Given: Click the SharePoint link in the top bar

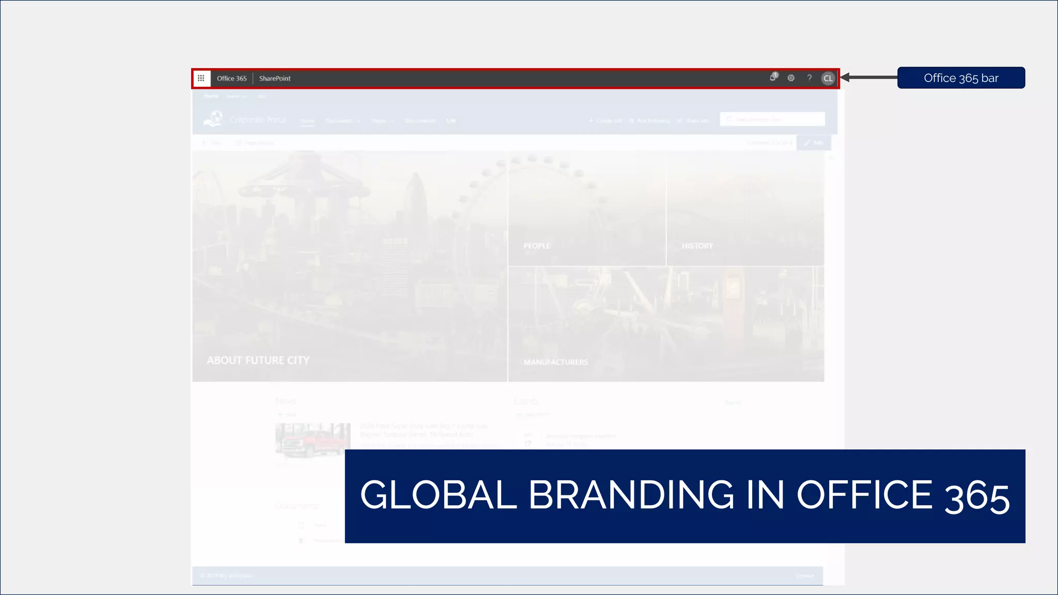Looking at the screenshot, I should [x=275, y=79].
